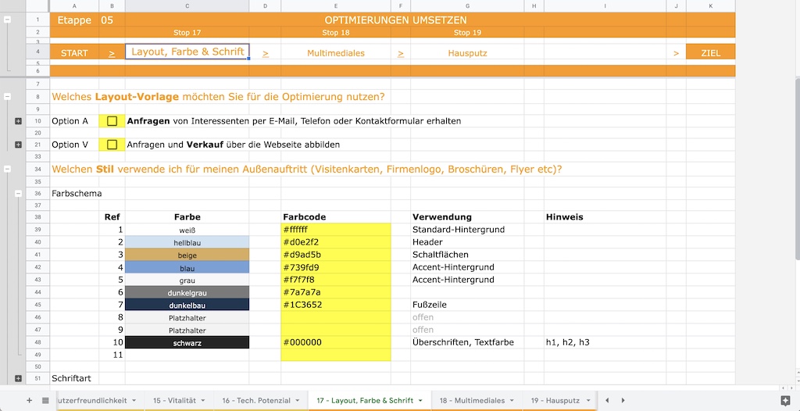Select the #d9ad5b Farbcode cell

click(336, 254)
